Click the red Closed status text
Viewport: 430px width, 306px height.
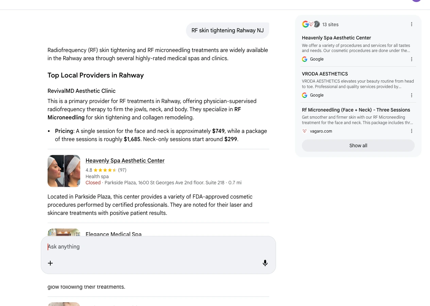point(93,183)
